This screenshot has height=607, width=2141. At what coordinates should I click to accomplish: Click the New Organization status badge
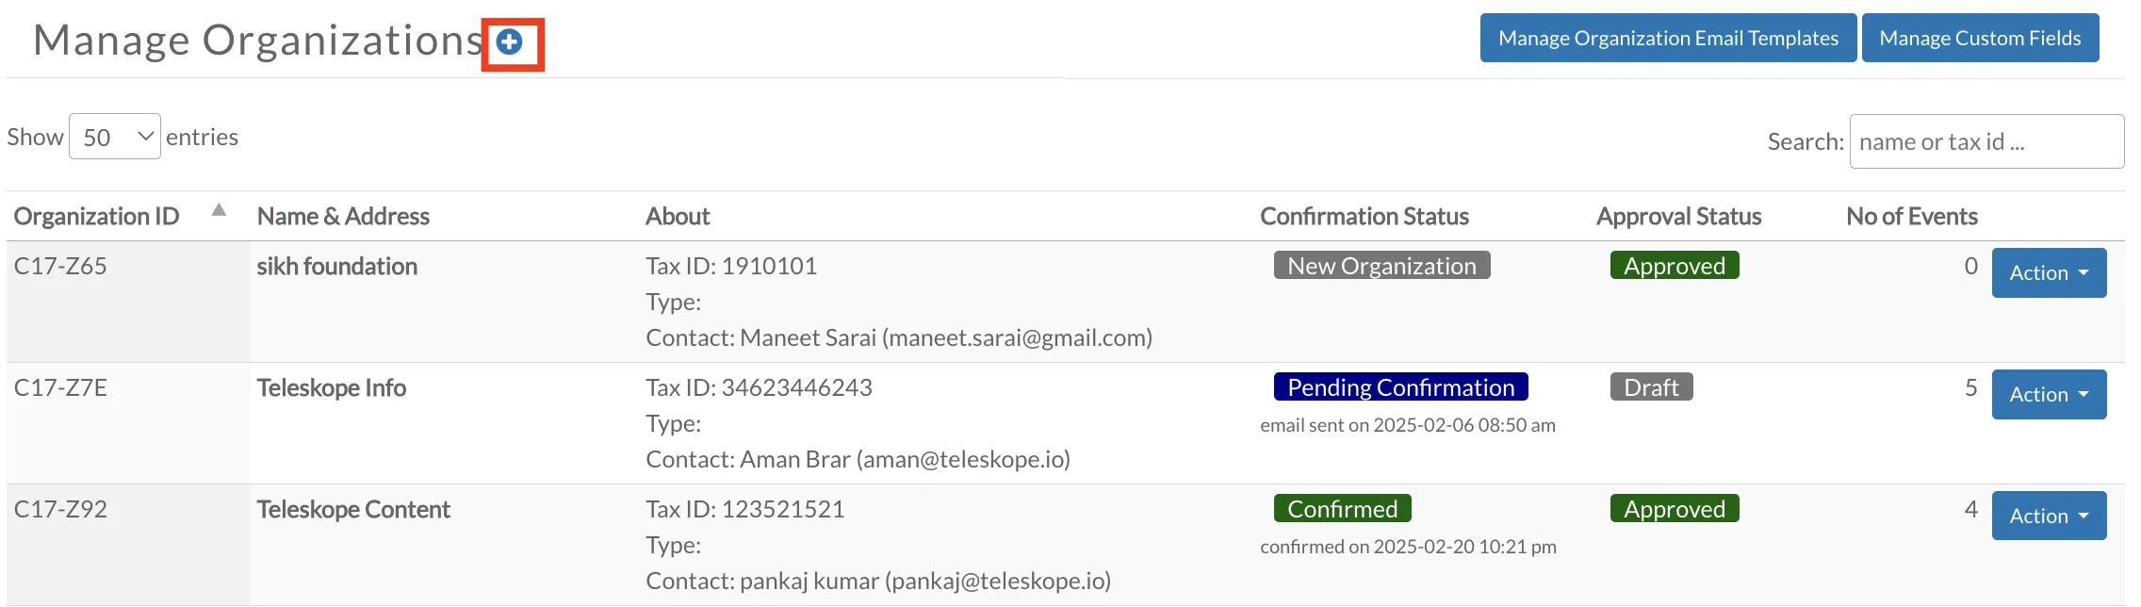tap(1381, 266)
